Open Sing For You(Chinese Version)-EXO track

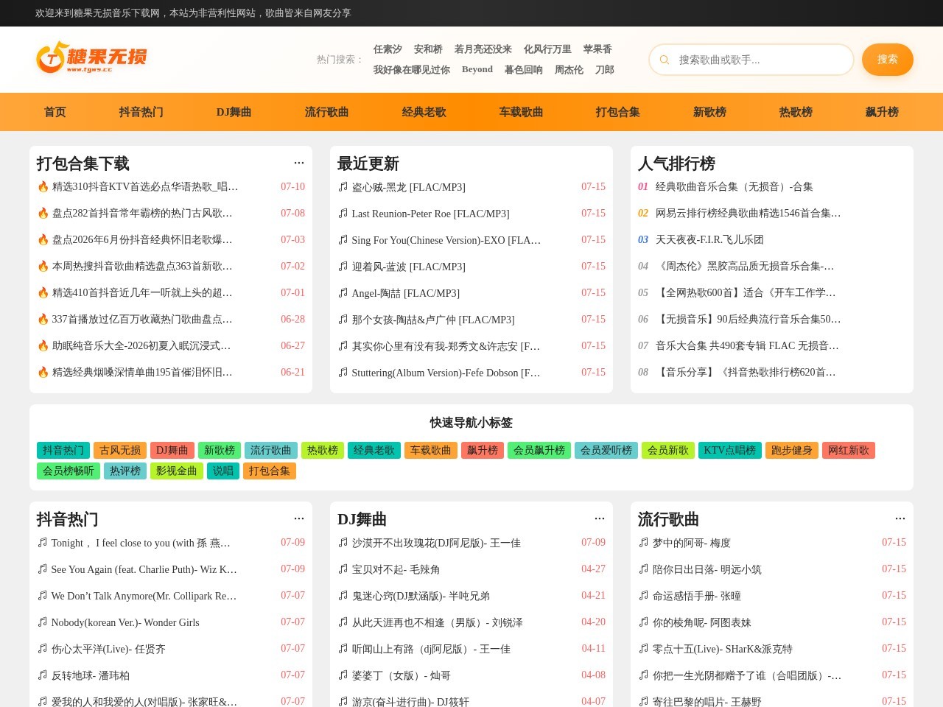pyautogui.click(x=446, y=240)
